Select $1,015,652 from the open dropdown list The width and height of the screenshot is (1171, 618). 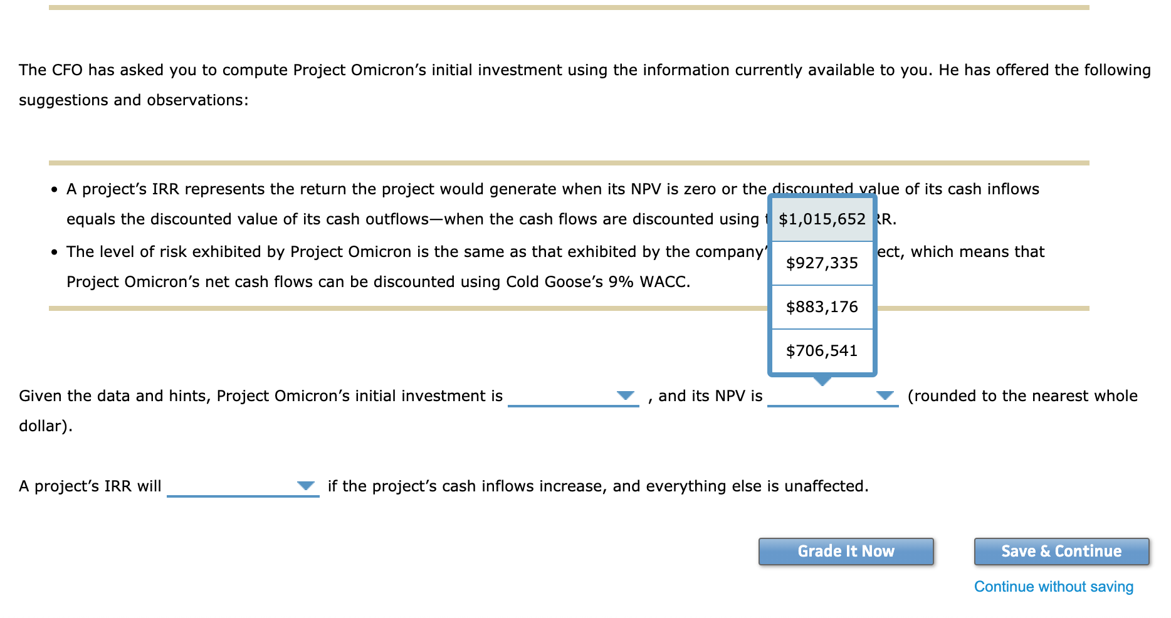(x=821, y=219)
